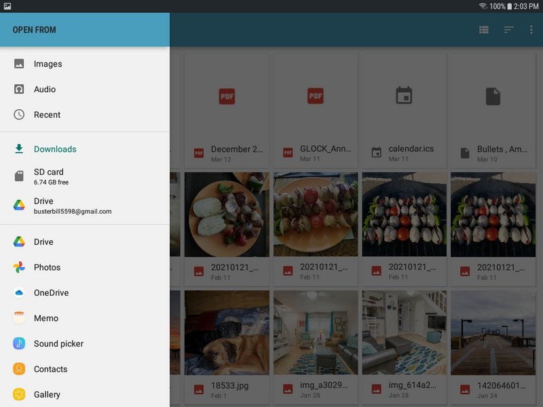This screenshot has width=543, height=407.
Task: Click large document icon on Bullets card
Action: [493, 96]
